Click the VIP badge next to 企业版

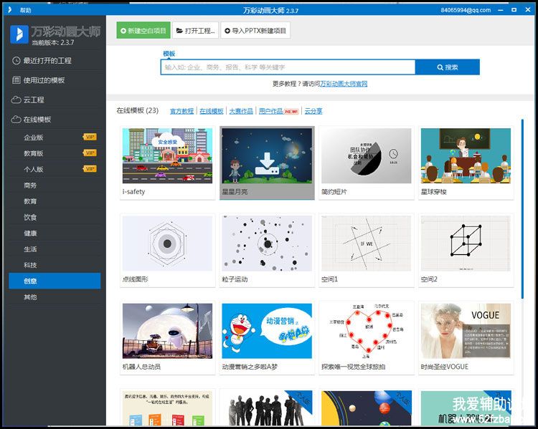pyautogui.click(x=90, y=137)
